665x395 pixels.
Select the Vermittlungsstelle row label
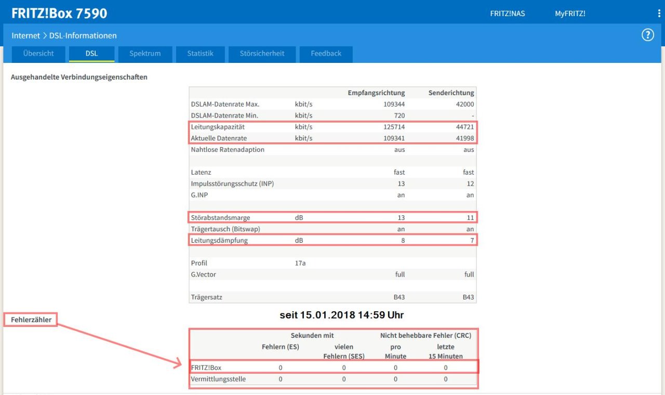pyautogui.click(x=218, y=379)
